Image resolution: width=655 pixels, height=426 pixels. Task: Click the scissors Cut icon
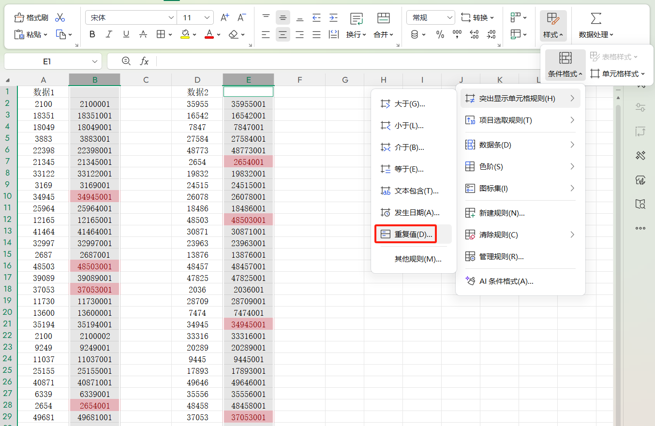point(60,16)
